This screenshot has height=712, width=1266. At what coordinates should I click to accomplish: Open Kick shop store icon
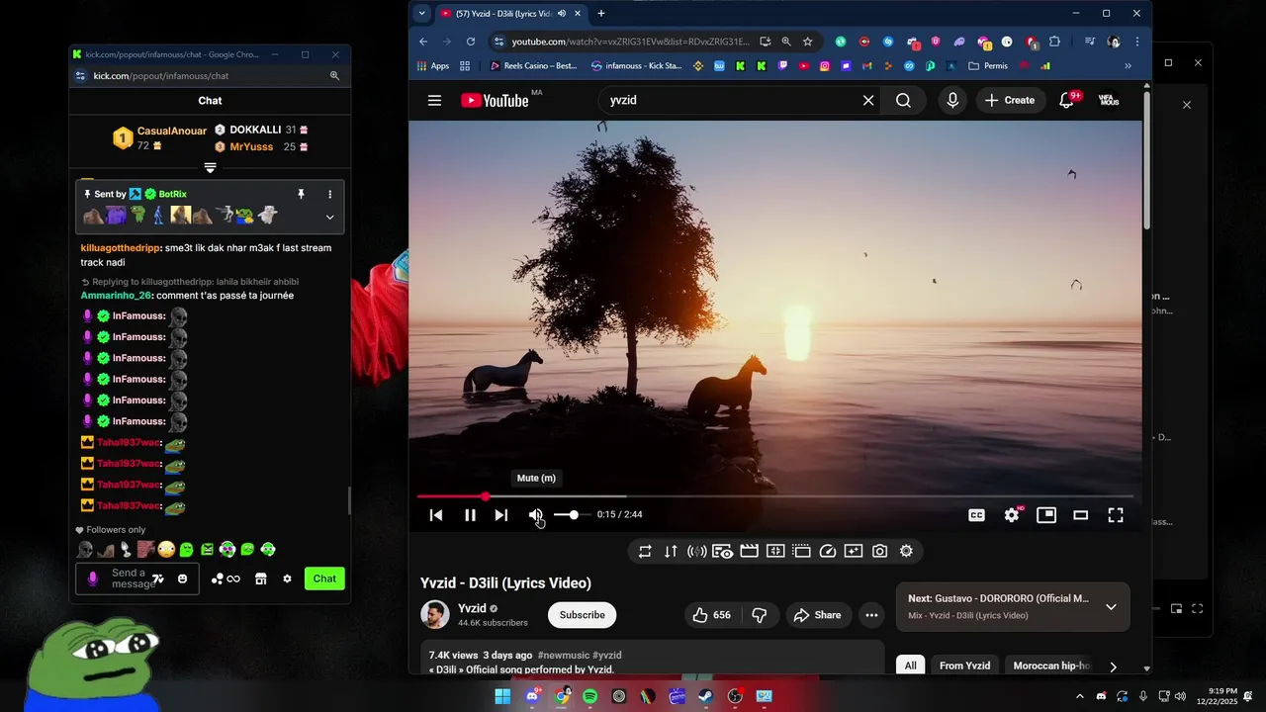pos(261,578)
